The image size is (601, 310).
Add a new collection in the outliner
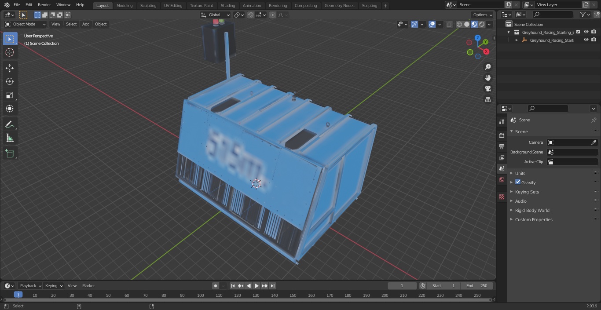click(x=597, y=15)
